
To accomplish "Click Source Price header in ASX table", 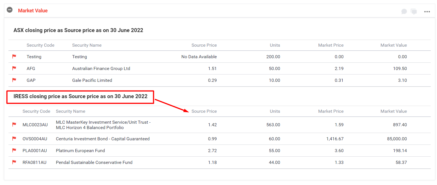I will [x=204, y=45].
